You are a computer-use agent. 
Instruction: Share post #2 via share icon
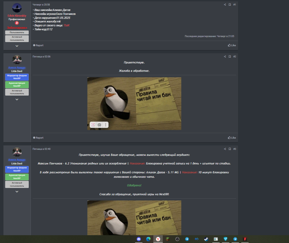pyautogui.click(x=225, y=56)
